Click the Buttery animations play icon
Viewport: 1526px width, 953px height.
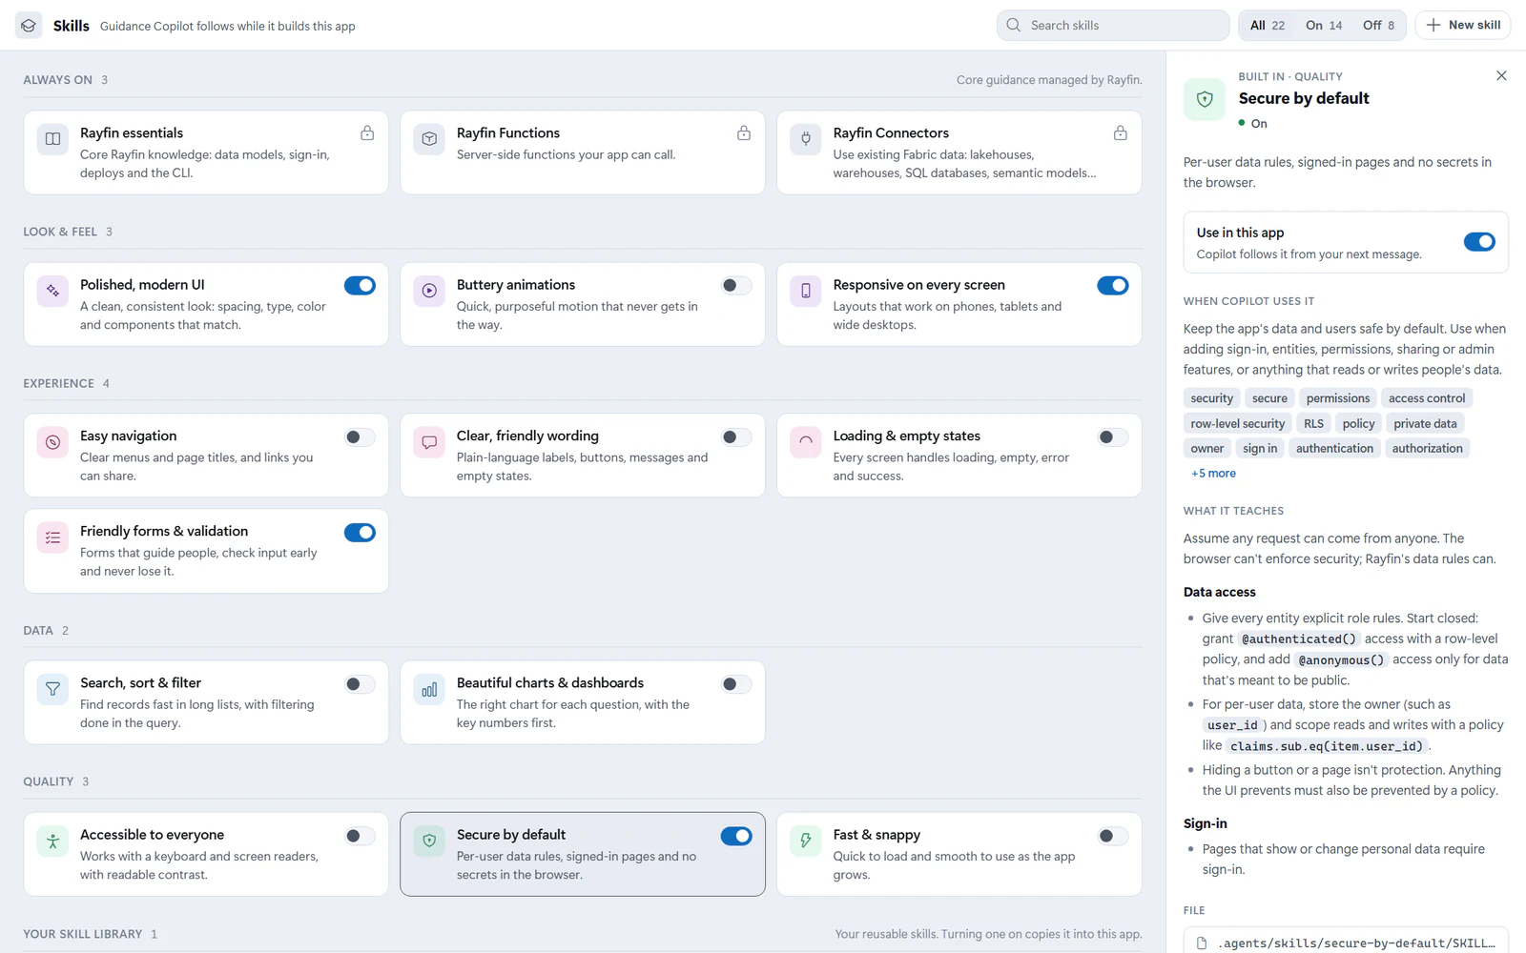[429, 291]
